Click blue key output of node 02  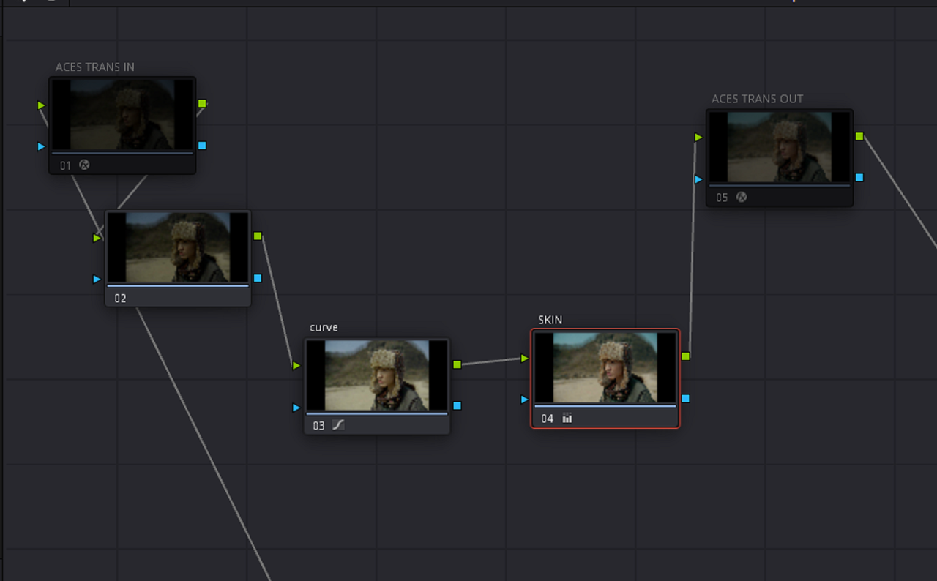(258, 278)
